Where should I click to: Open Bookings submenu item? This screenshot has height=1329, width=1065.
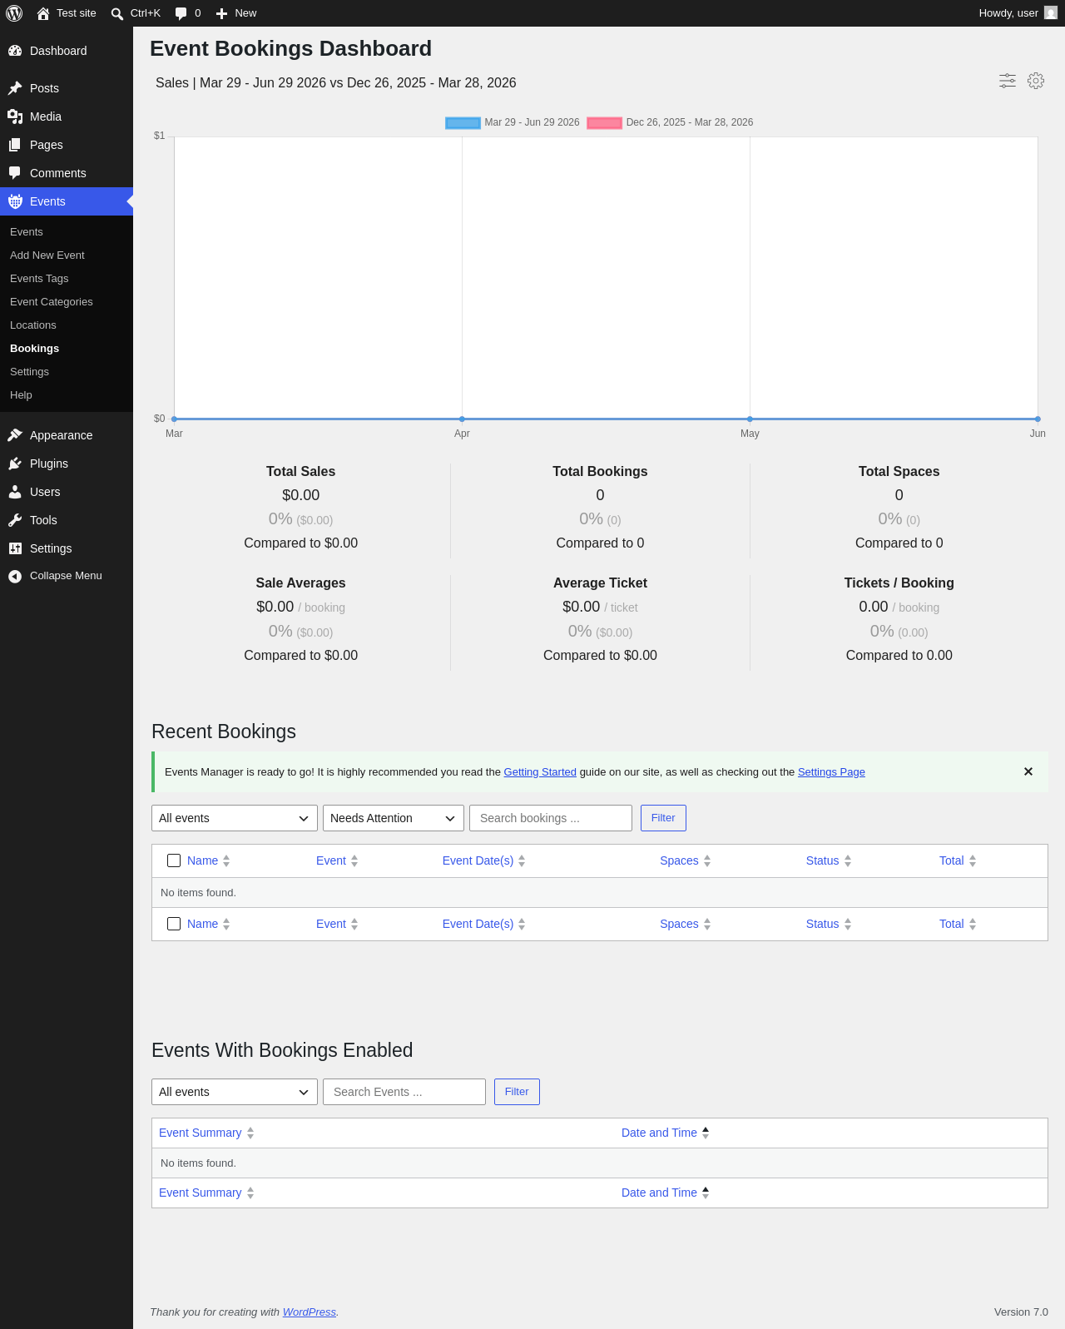click(35, 349)
